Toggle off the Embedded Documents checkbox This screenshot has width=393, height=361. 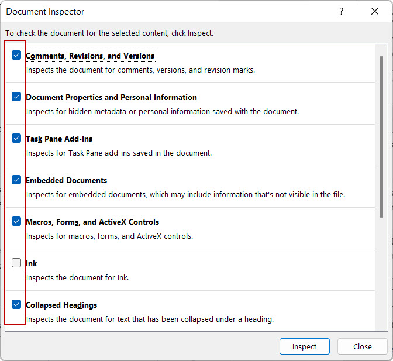pyautogui.click(x=16, y=180)
